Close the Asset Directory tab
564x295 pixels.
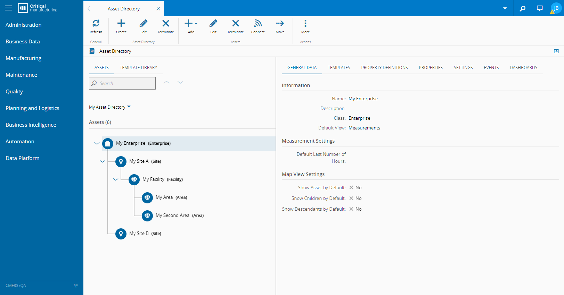(x=158, y=9)
